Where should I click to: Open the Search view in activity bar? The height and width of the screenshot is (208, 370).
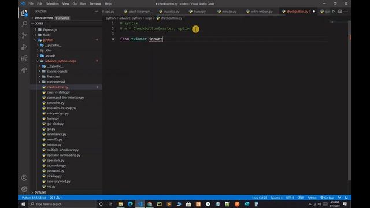[x=24, y=24]
